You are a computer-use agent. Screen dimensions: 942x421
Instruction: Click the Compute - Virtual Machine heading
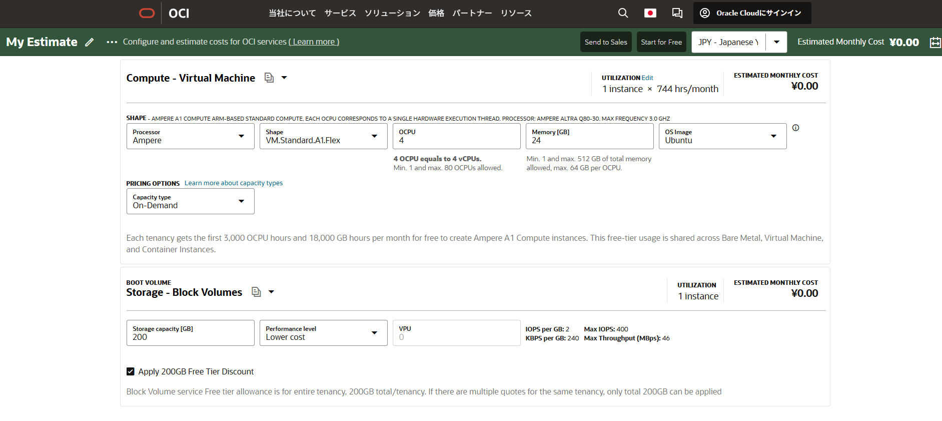(x=191, y=78)
